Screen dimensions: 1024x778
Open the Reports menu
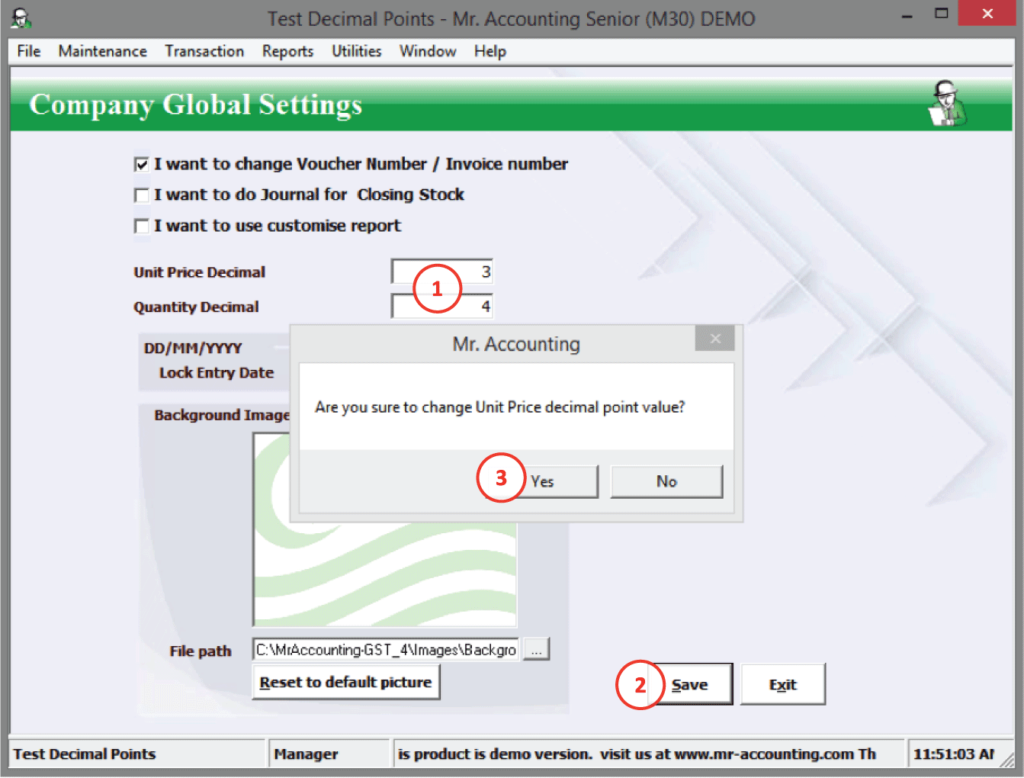[288, 51]
